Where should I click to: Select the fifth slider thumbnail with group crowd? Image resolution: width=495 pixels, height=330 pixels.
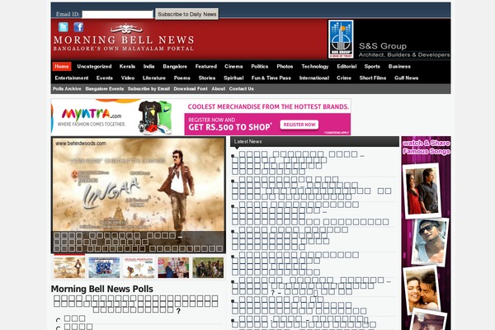(x=209, y=267)
